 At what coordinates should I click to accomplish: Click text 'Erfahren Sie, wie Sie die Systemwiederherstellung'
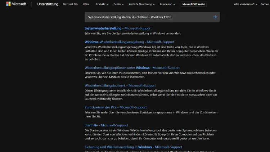132,33
